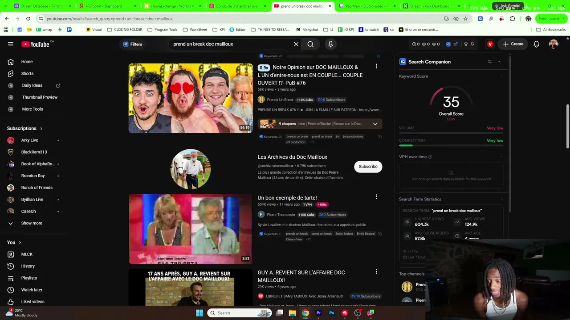Image resolution: width=570 pixels, height=320 pixels.
Task: Submit the search with the magnifier button
Action: click(310, 44)
